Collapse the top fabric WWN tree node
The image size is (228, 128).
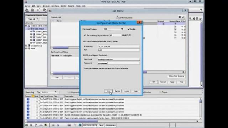point(26,26)
